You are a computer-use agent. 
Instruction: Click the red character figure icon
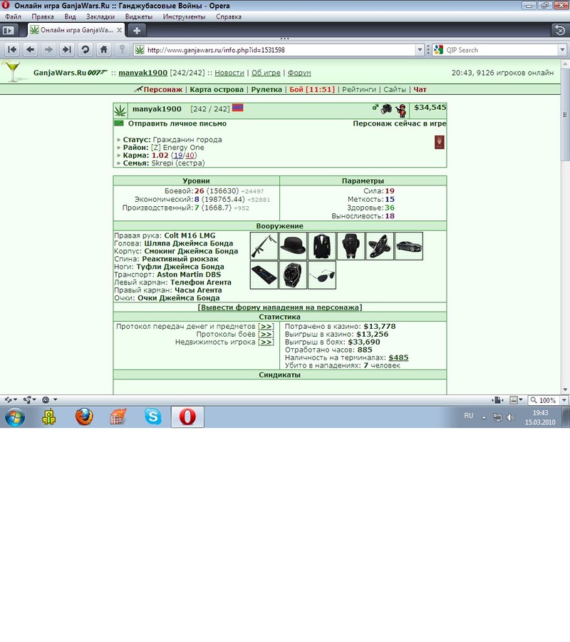(x=402, y=110)
